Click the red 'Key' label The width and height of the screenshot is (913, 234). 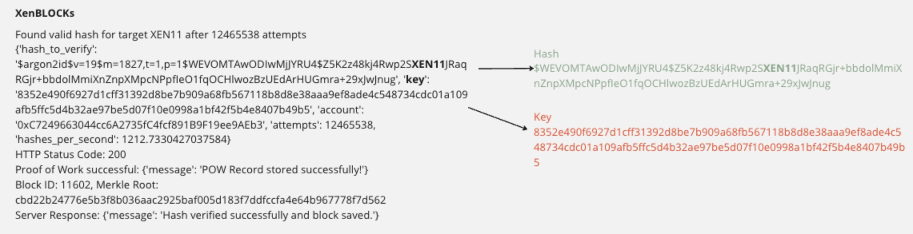(542, 117)
